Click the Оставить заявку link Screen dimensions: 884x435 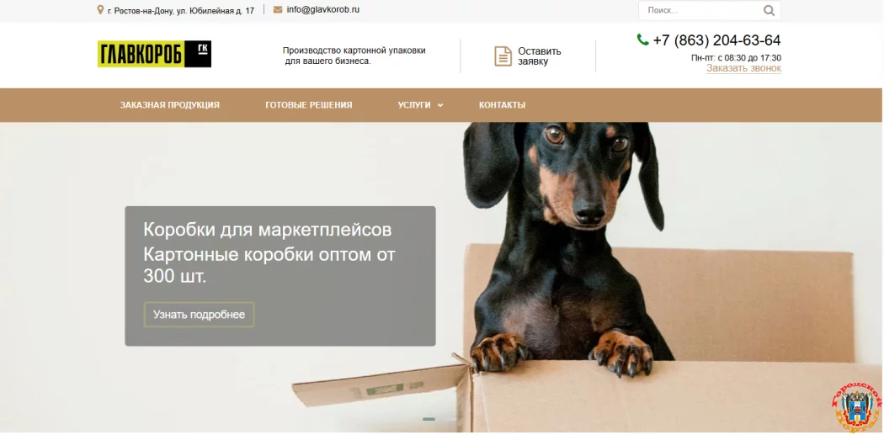point(540,56)
